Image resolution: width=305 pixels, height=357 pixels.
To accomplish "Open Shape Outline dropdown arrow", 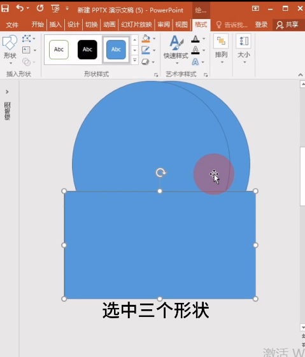I will [x=155, y=50].
